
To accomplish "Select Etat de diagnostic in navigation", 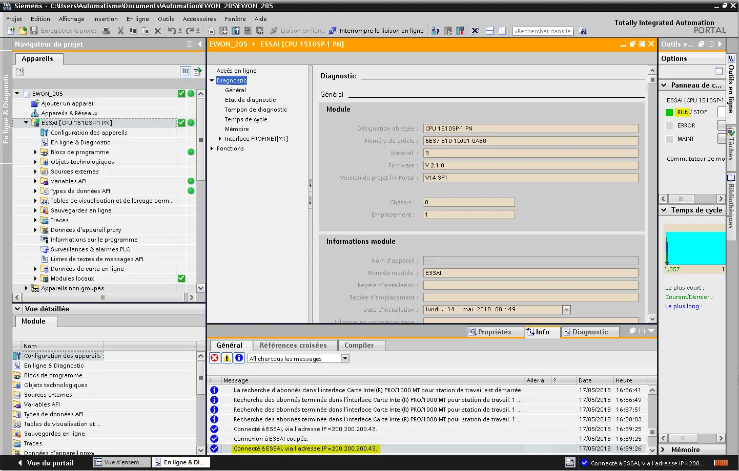I will coord(250,100).
